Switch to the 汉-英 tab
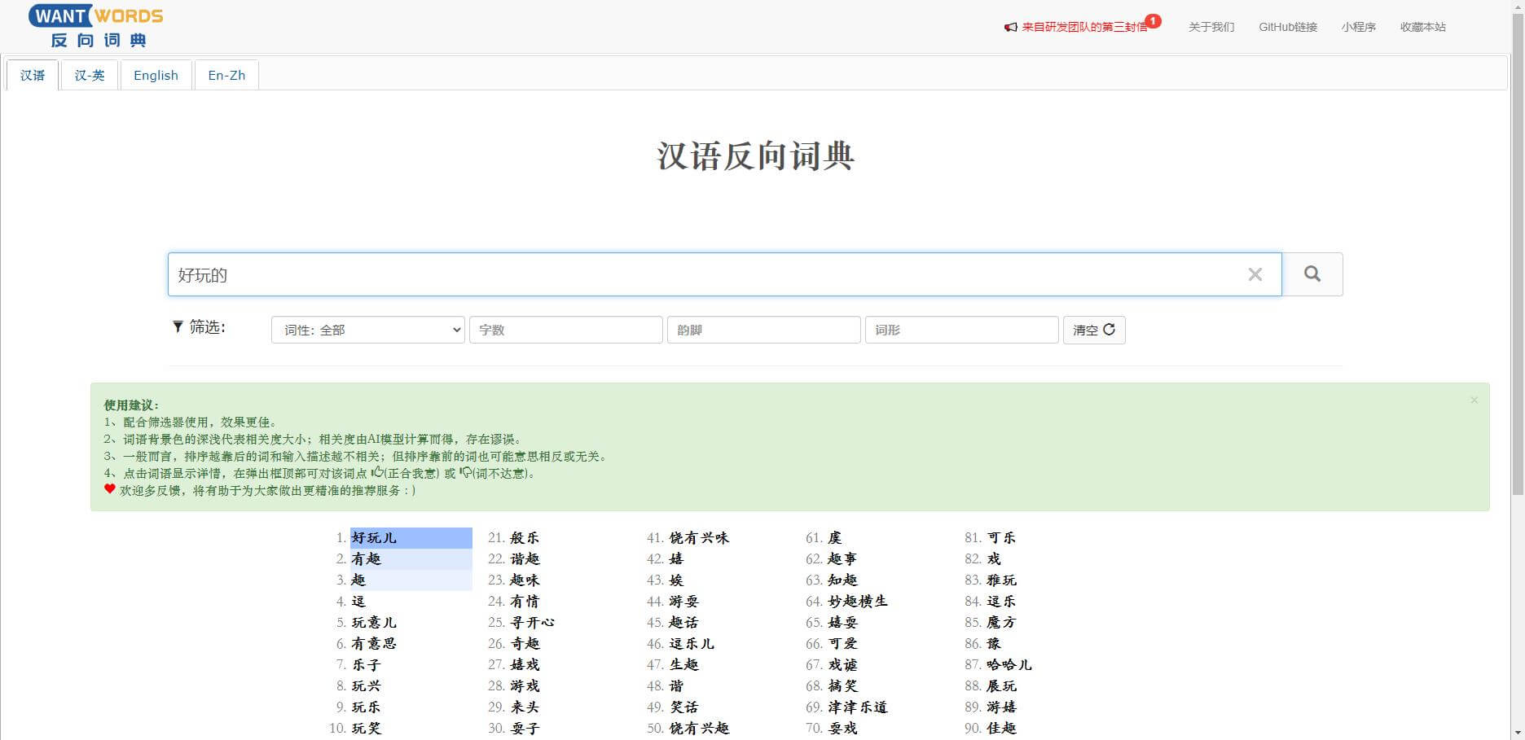 [x=90, y=75]
